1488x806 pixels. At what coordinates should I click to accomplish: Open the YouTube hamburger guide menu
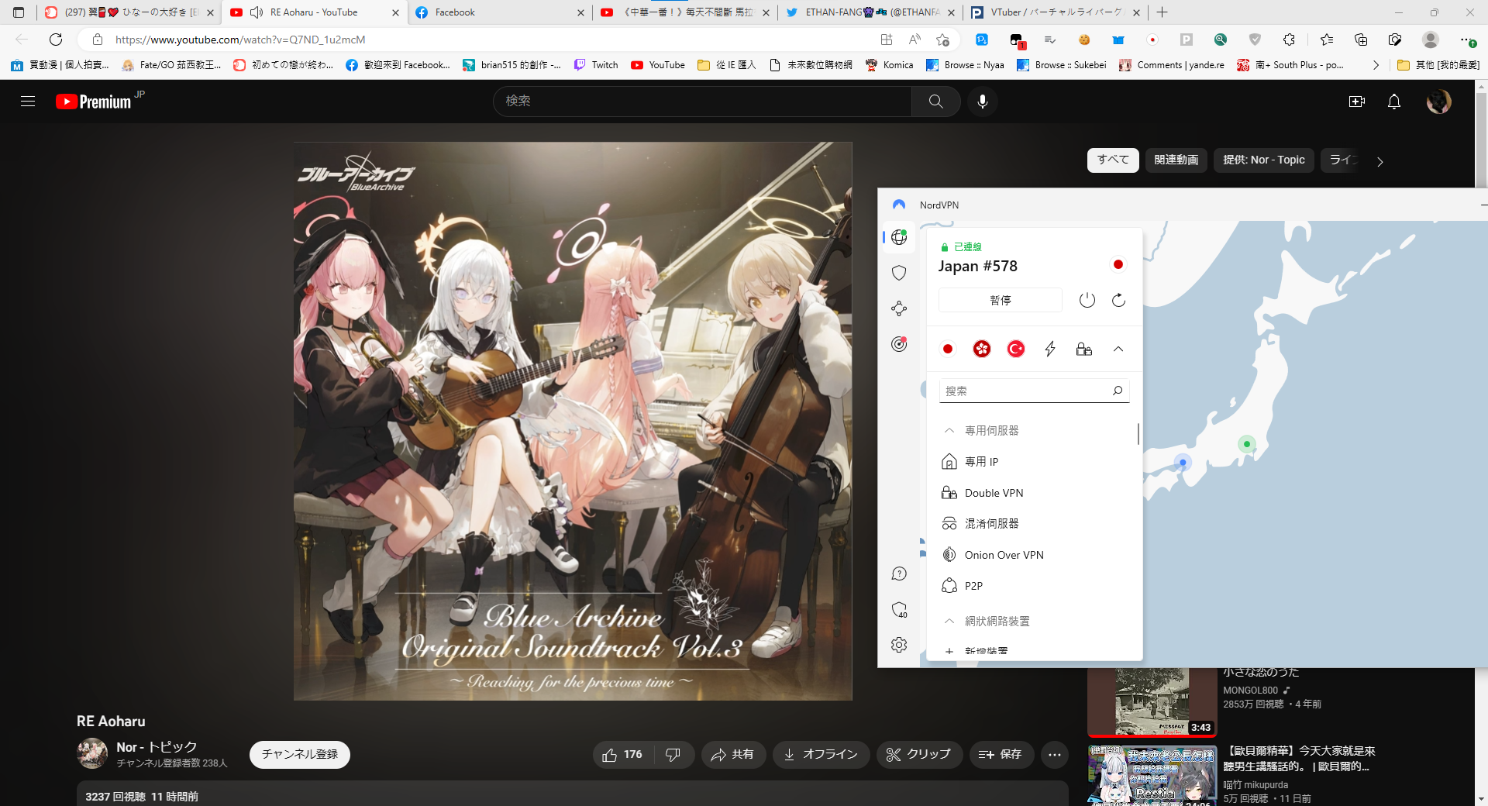click(28, 102)
